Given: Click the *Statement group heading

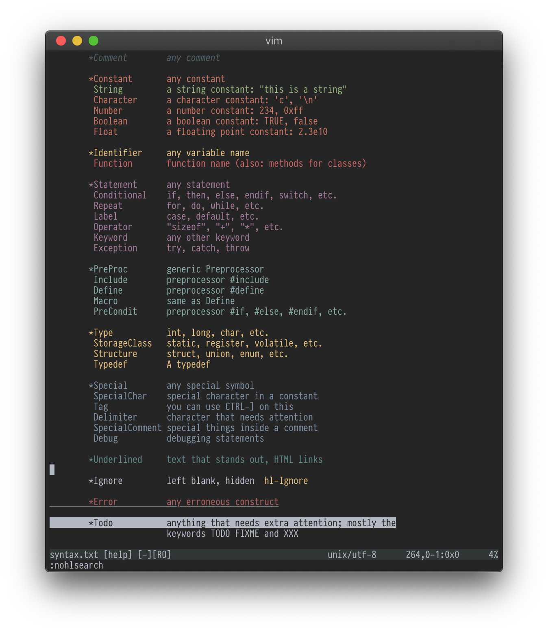Looking at the screenshot, I should (x=113, y=184).
